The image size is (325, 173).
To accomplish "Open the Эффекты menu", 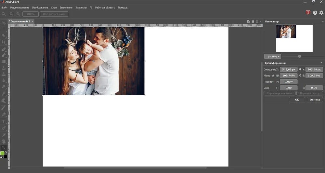I will (x=81, y=7).
